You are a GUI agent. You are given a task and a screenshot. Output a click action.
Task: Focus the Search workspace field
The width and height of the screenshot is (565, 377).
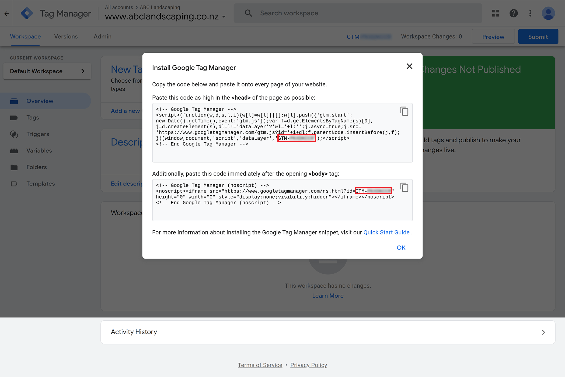tap(358, 13)
